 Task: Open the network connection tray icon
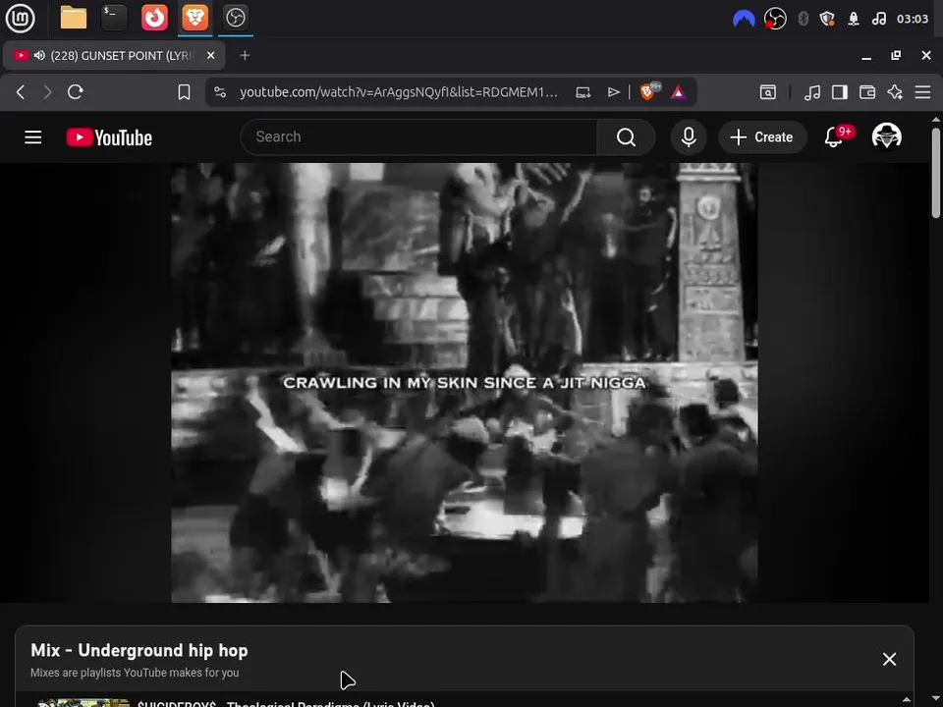point(854,20)
